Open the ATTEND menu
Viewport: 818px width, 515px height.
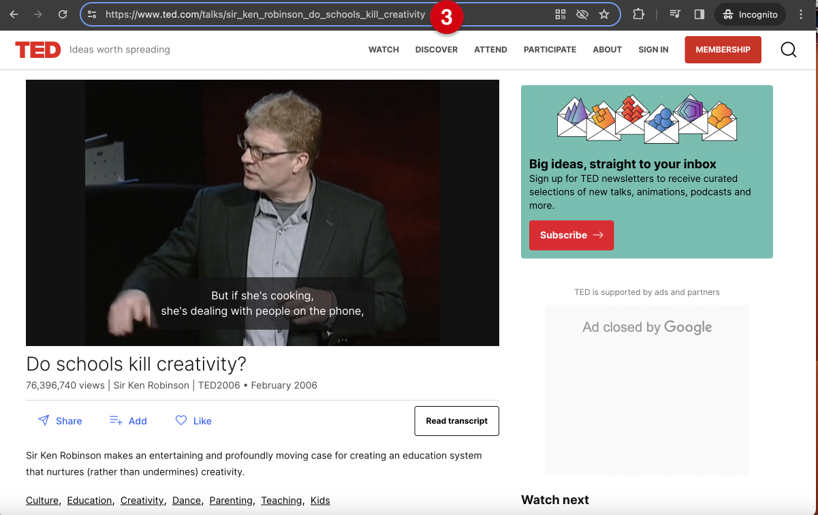coord(490,50)
